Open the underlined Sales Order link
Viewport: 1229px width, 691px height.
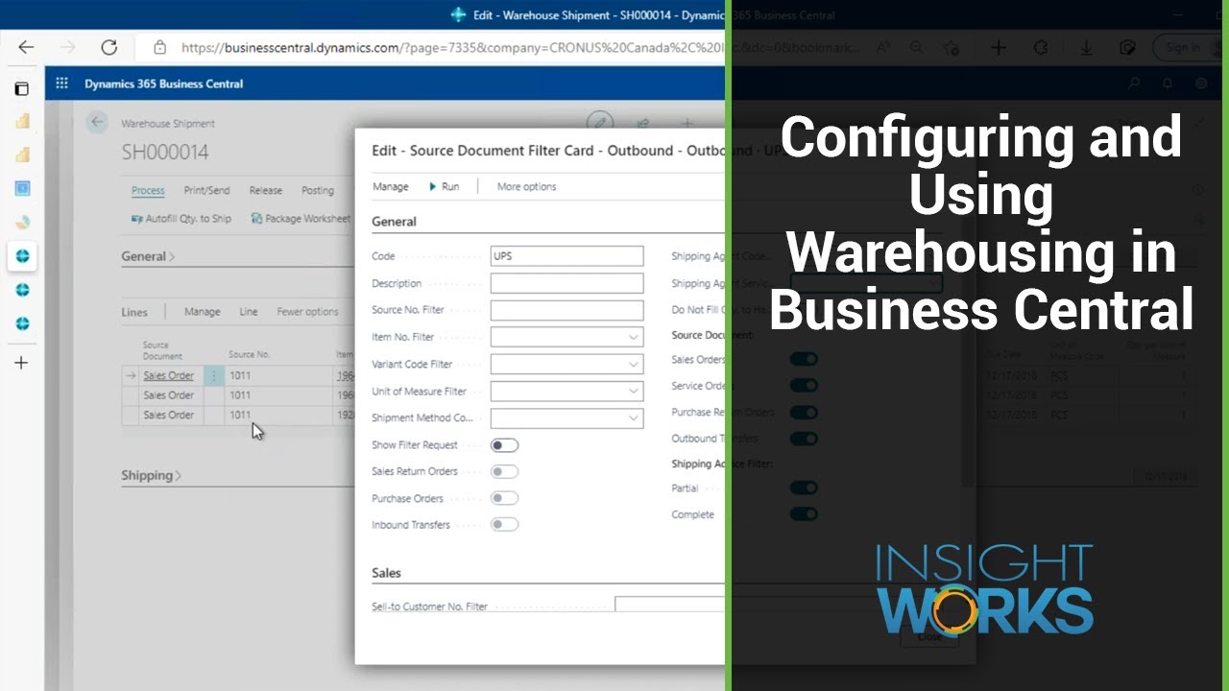click(168, 375)
